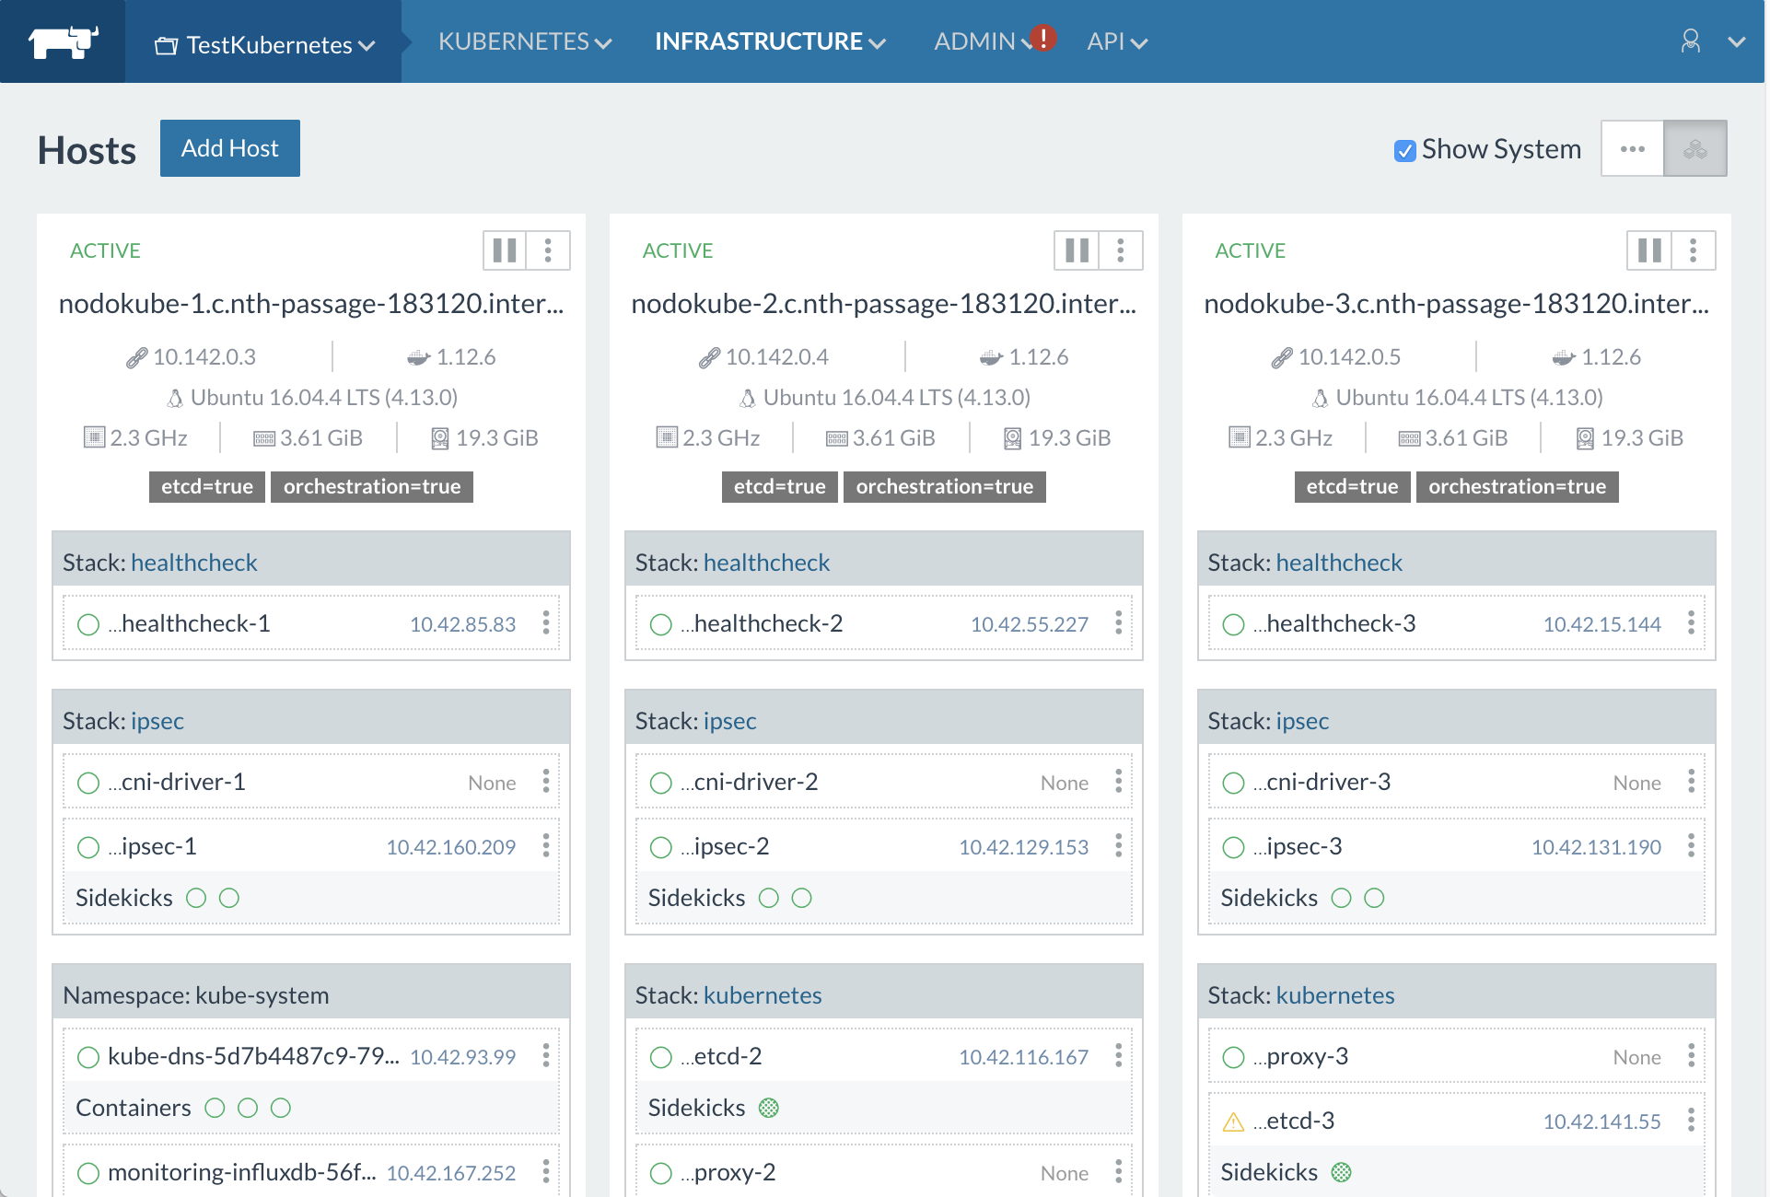Viewport: 1770px width, 1197px height.
Task: Open kubernetes stack link on nodokube-3
Action: coord(1335,995)
